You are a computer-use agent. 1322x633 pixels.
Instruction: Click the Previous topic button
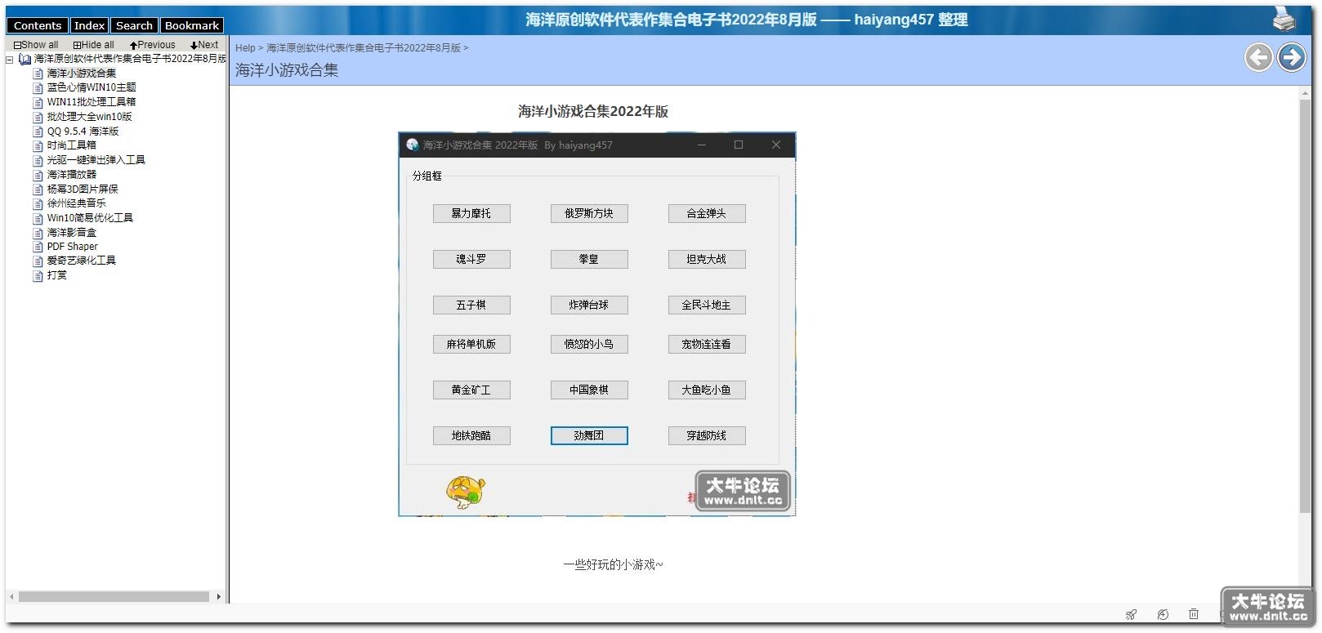pos(153,45)
